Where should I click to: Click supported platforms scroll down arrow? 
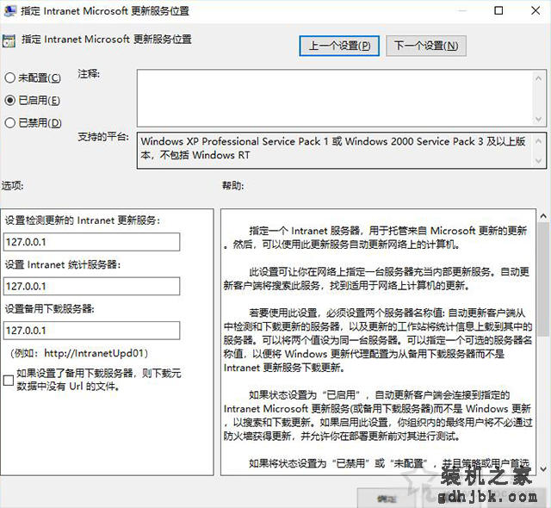[x=538, y=160]
